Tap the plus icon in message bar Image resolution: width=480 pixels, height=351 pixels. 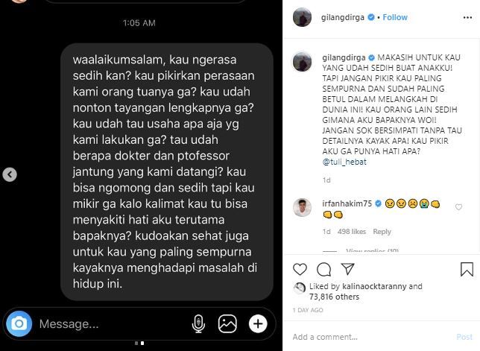pyautogui.click(x=258, y=323)
